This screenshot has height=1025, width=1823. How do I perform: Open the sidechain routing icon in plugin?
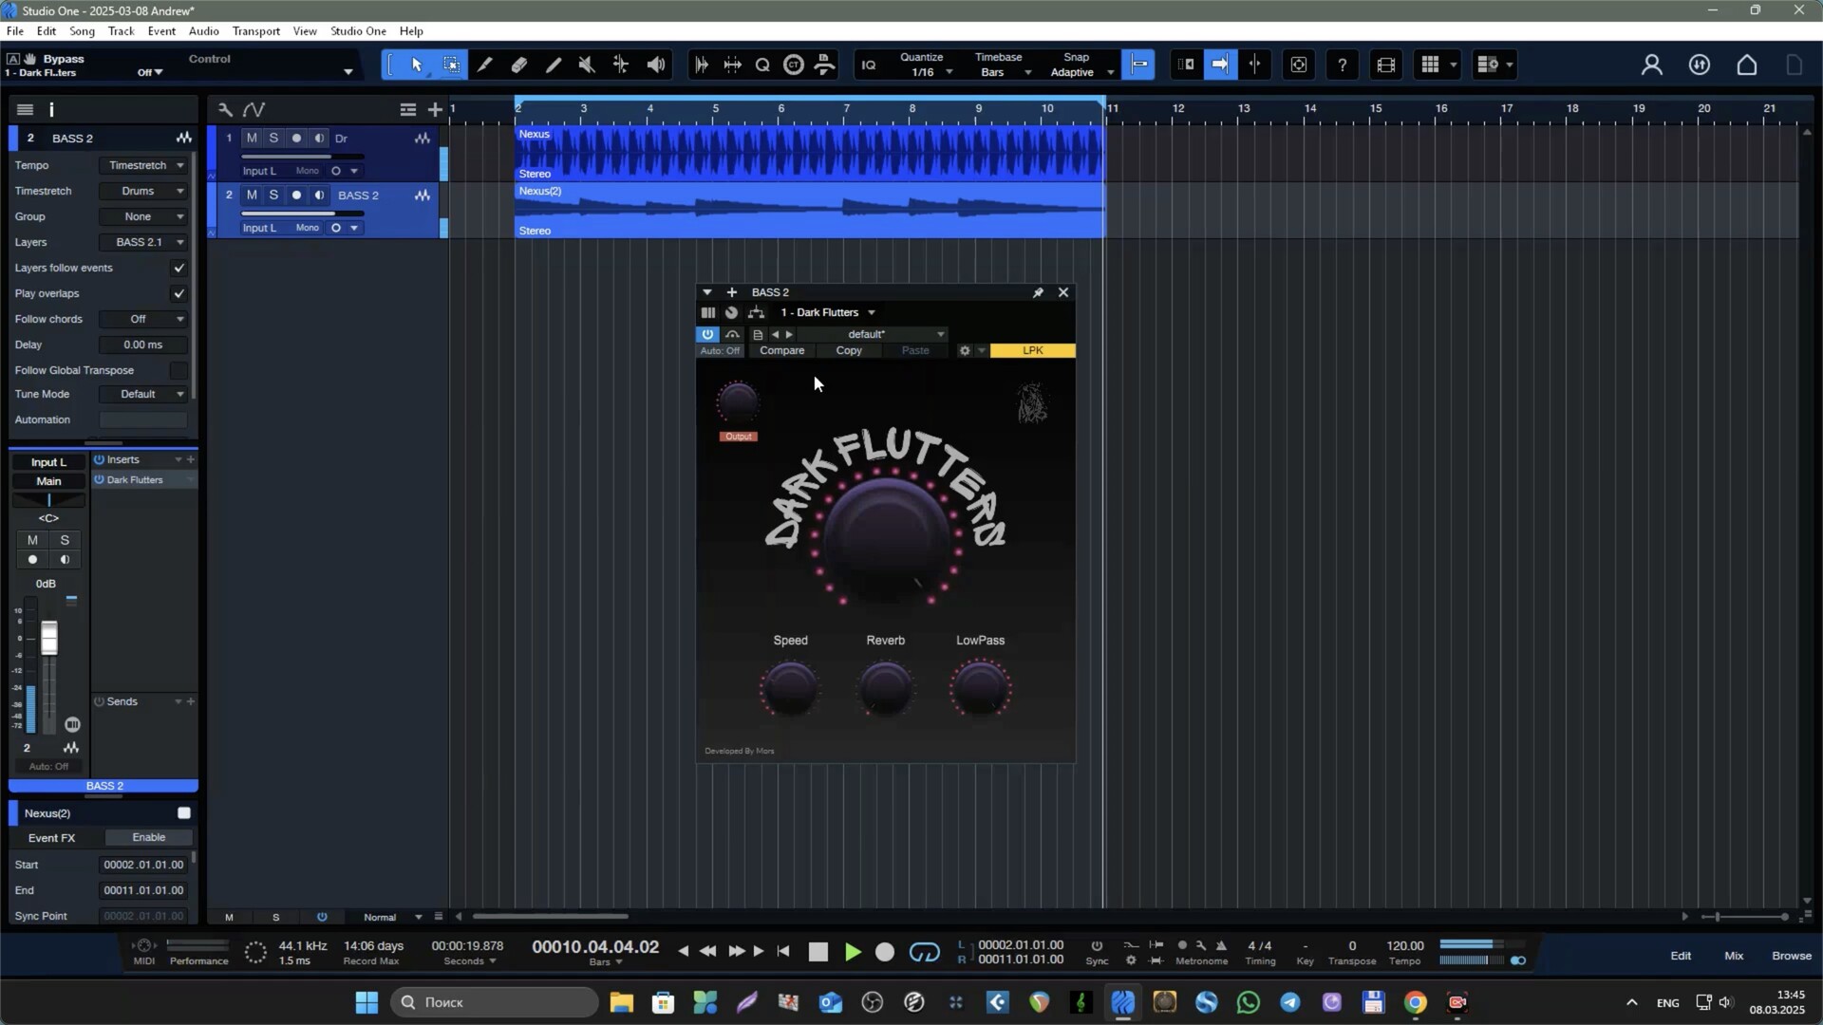(756, 312)
